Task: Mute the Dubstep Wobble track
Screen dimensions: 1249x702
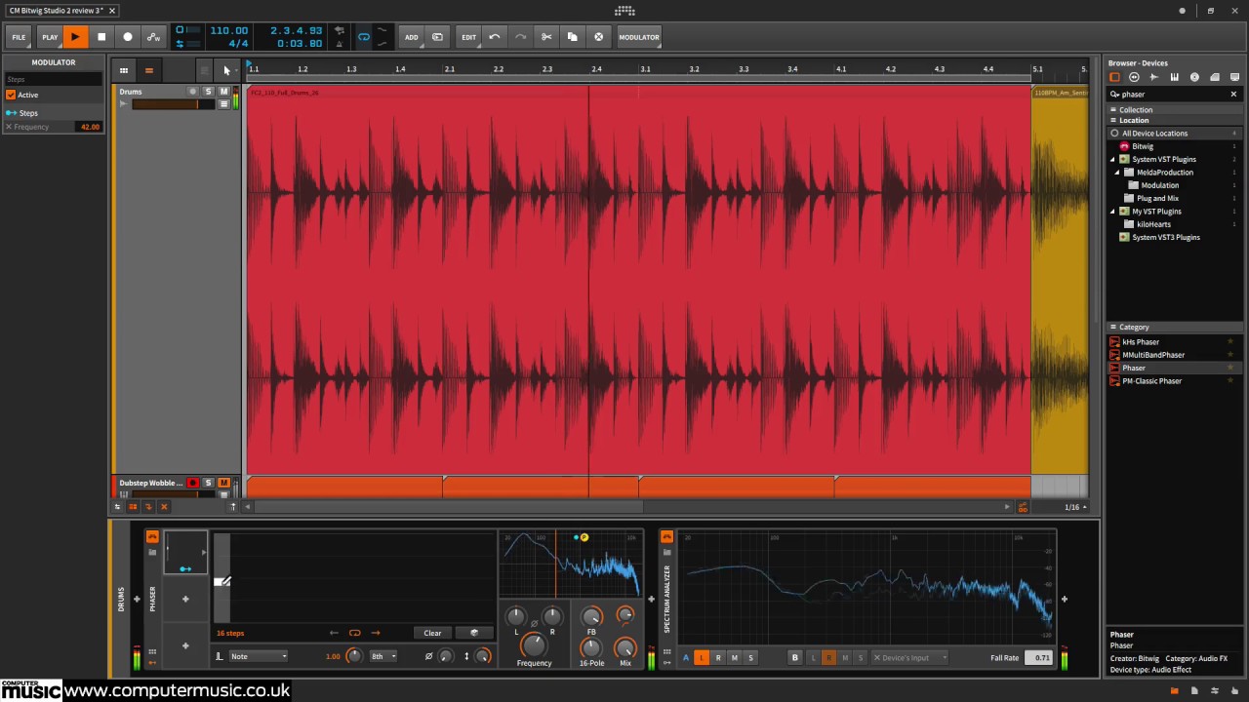Action: (x=223, y=483)
